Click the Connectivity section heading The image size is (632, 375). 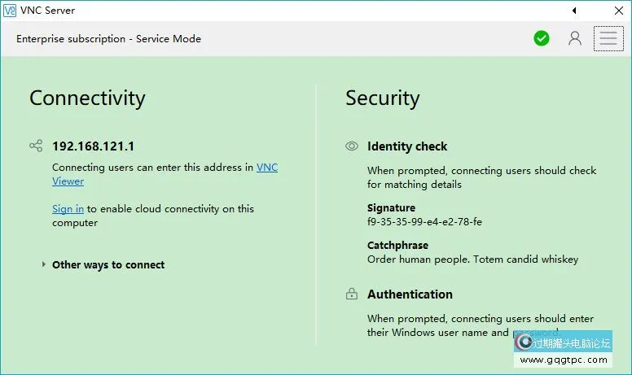pos(87,98)
